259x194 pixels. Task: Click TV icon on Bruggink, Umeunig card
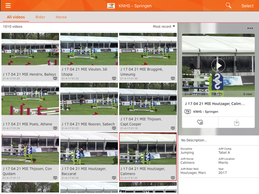(173, 78)
